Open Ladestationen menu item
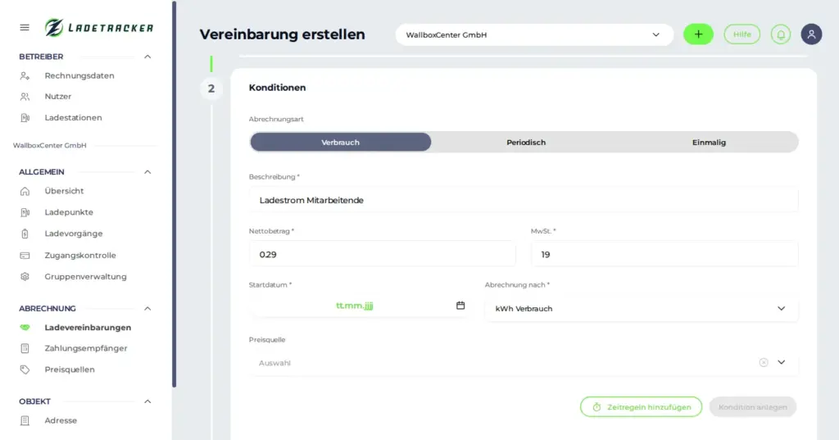 (x=73, y=118)
